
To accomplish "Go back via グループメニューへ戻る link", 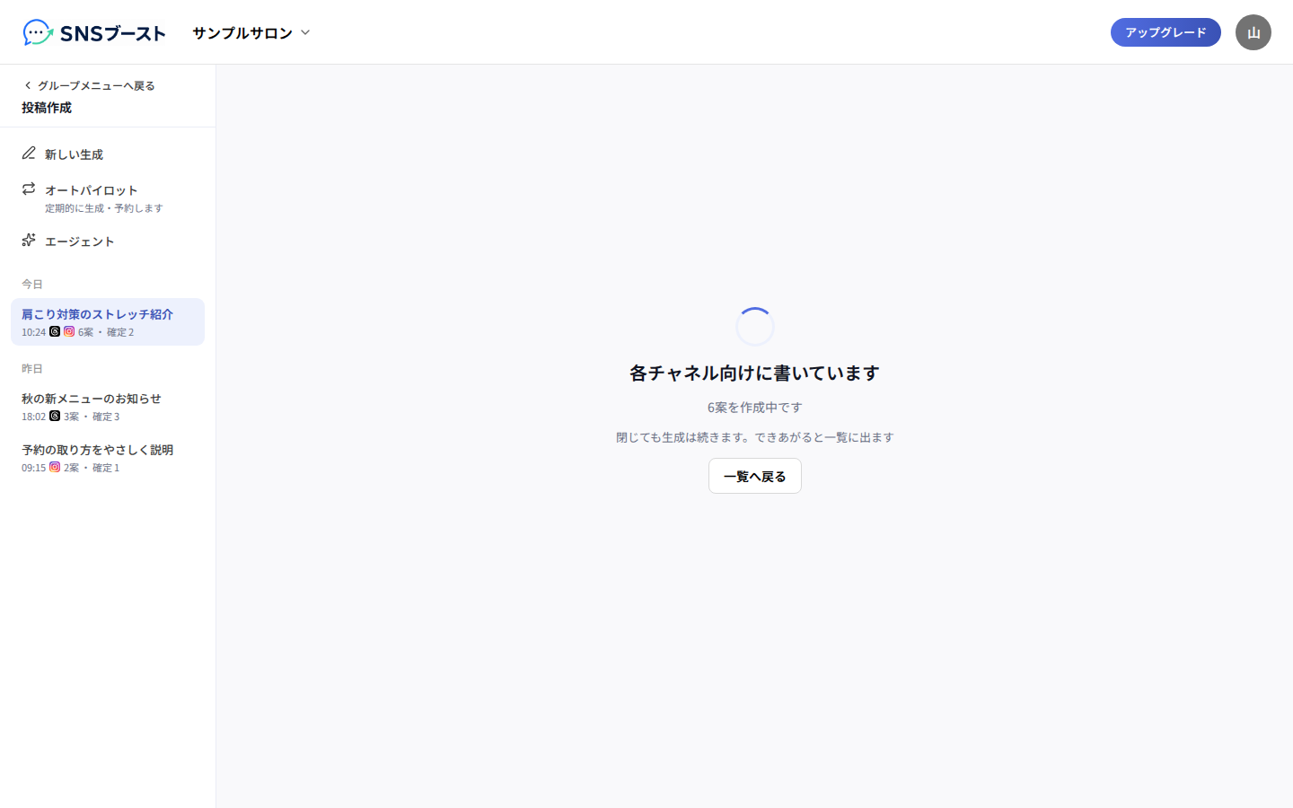I will pos(89,85).
